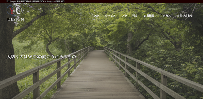Click the blue swirl circle behind logo
203x99 pixels.
click(11, 10)
